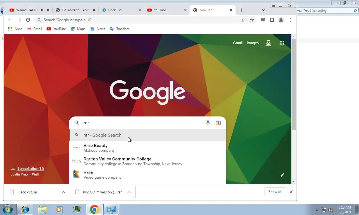This screenshot has width=359, height=215.
Task: Select the Rare Beauty suggestion
Action: [148, 148]
